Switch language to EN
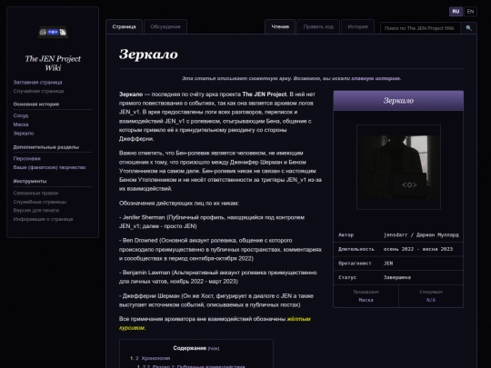This screenshot has height=368, width=491. 470,12
